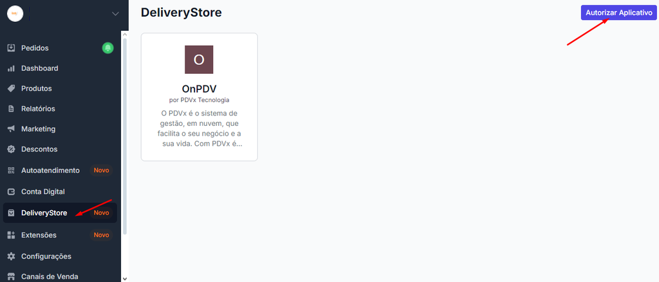Click the Marketing megaphone icon
The image size is (659, 282).
pos(12,129)
